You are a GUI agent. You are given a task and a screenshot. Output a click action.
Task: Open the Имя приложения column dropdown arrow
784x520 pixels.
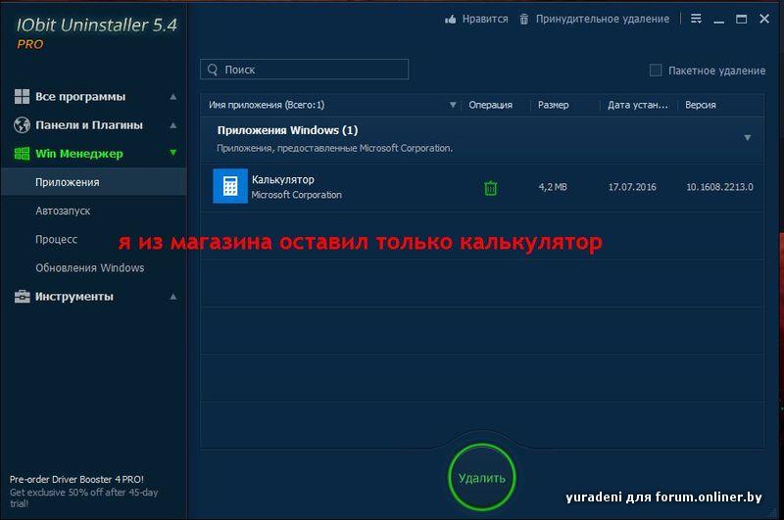(x=453, y=105)
